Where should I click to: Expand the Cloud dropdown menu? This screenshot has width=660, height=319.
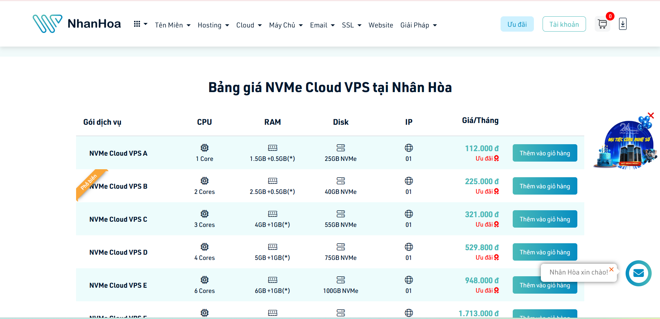(249, 25)
